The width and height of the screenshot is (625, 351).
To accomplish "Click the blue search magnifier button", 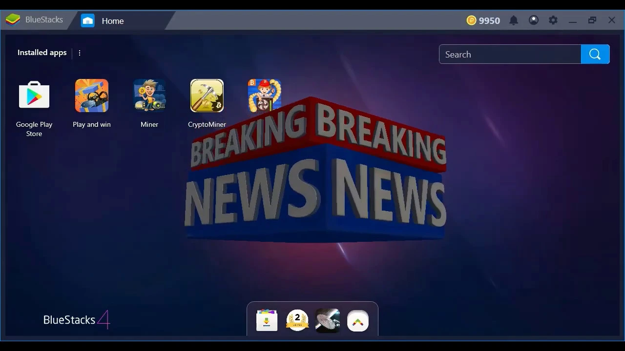I will click(x=595, y=54).
